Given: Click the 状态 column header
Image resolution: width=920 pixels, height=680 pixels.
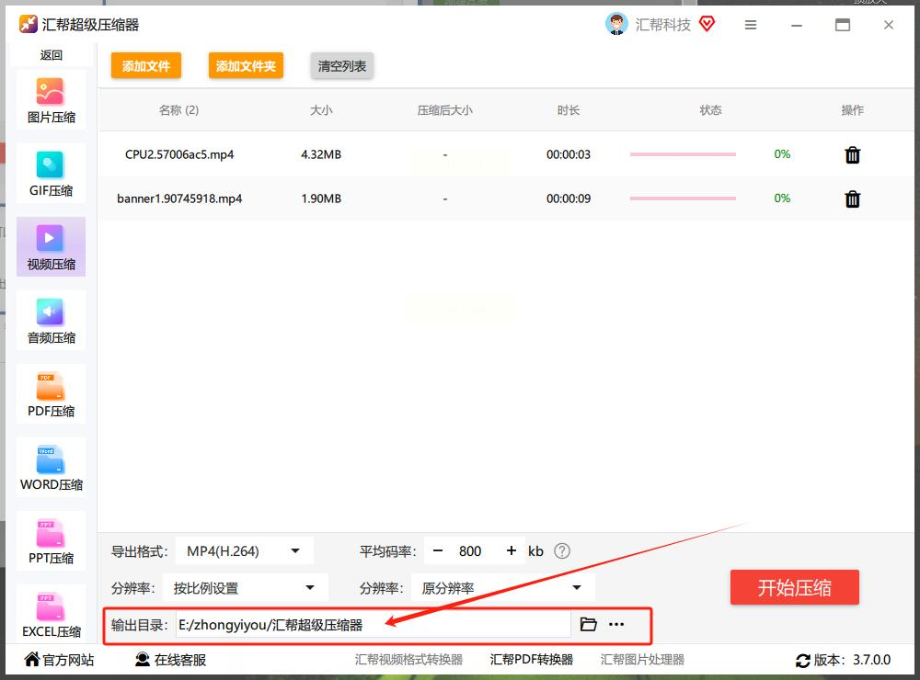Looking at the screenshot, I should point(710,110).
